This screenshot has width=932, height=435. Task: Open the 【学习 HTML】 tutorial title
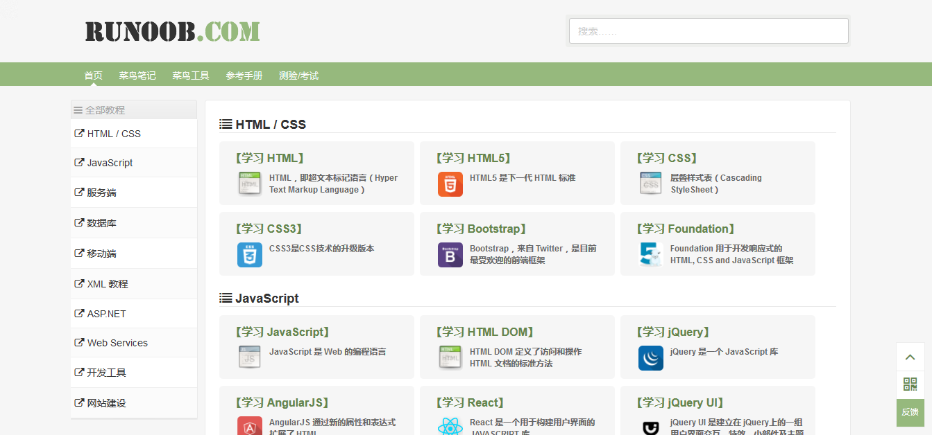click(x=269, y=158)
